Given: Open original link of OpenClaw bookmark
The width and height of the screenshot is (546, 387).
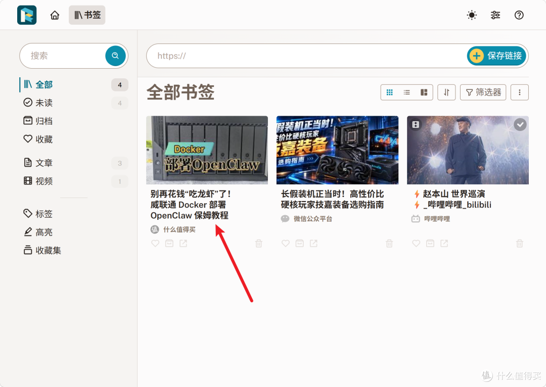Looking at the screenshot, I should (x=183, y=244).
